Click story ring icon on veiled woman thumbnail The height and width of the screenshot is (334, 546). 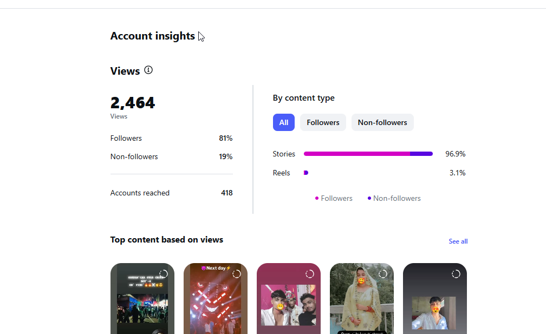pos(382,274)
